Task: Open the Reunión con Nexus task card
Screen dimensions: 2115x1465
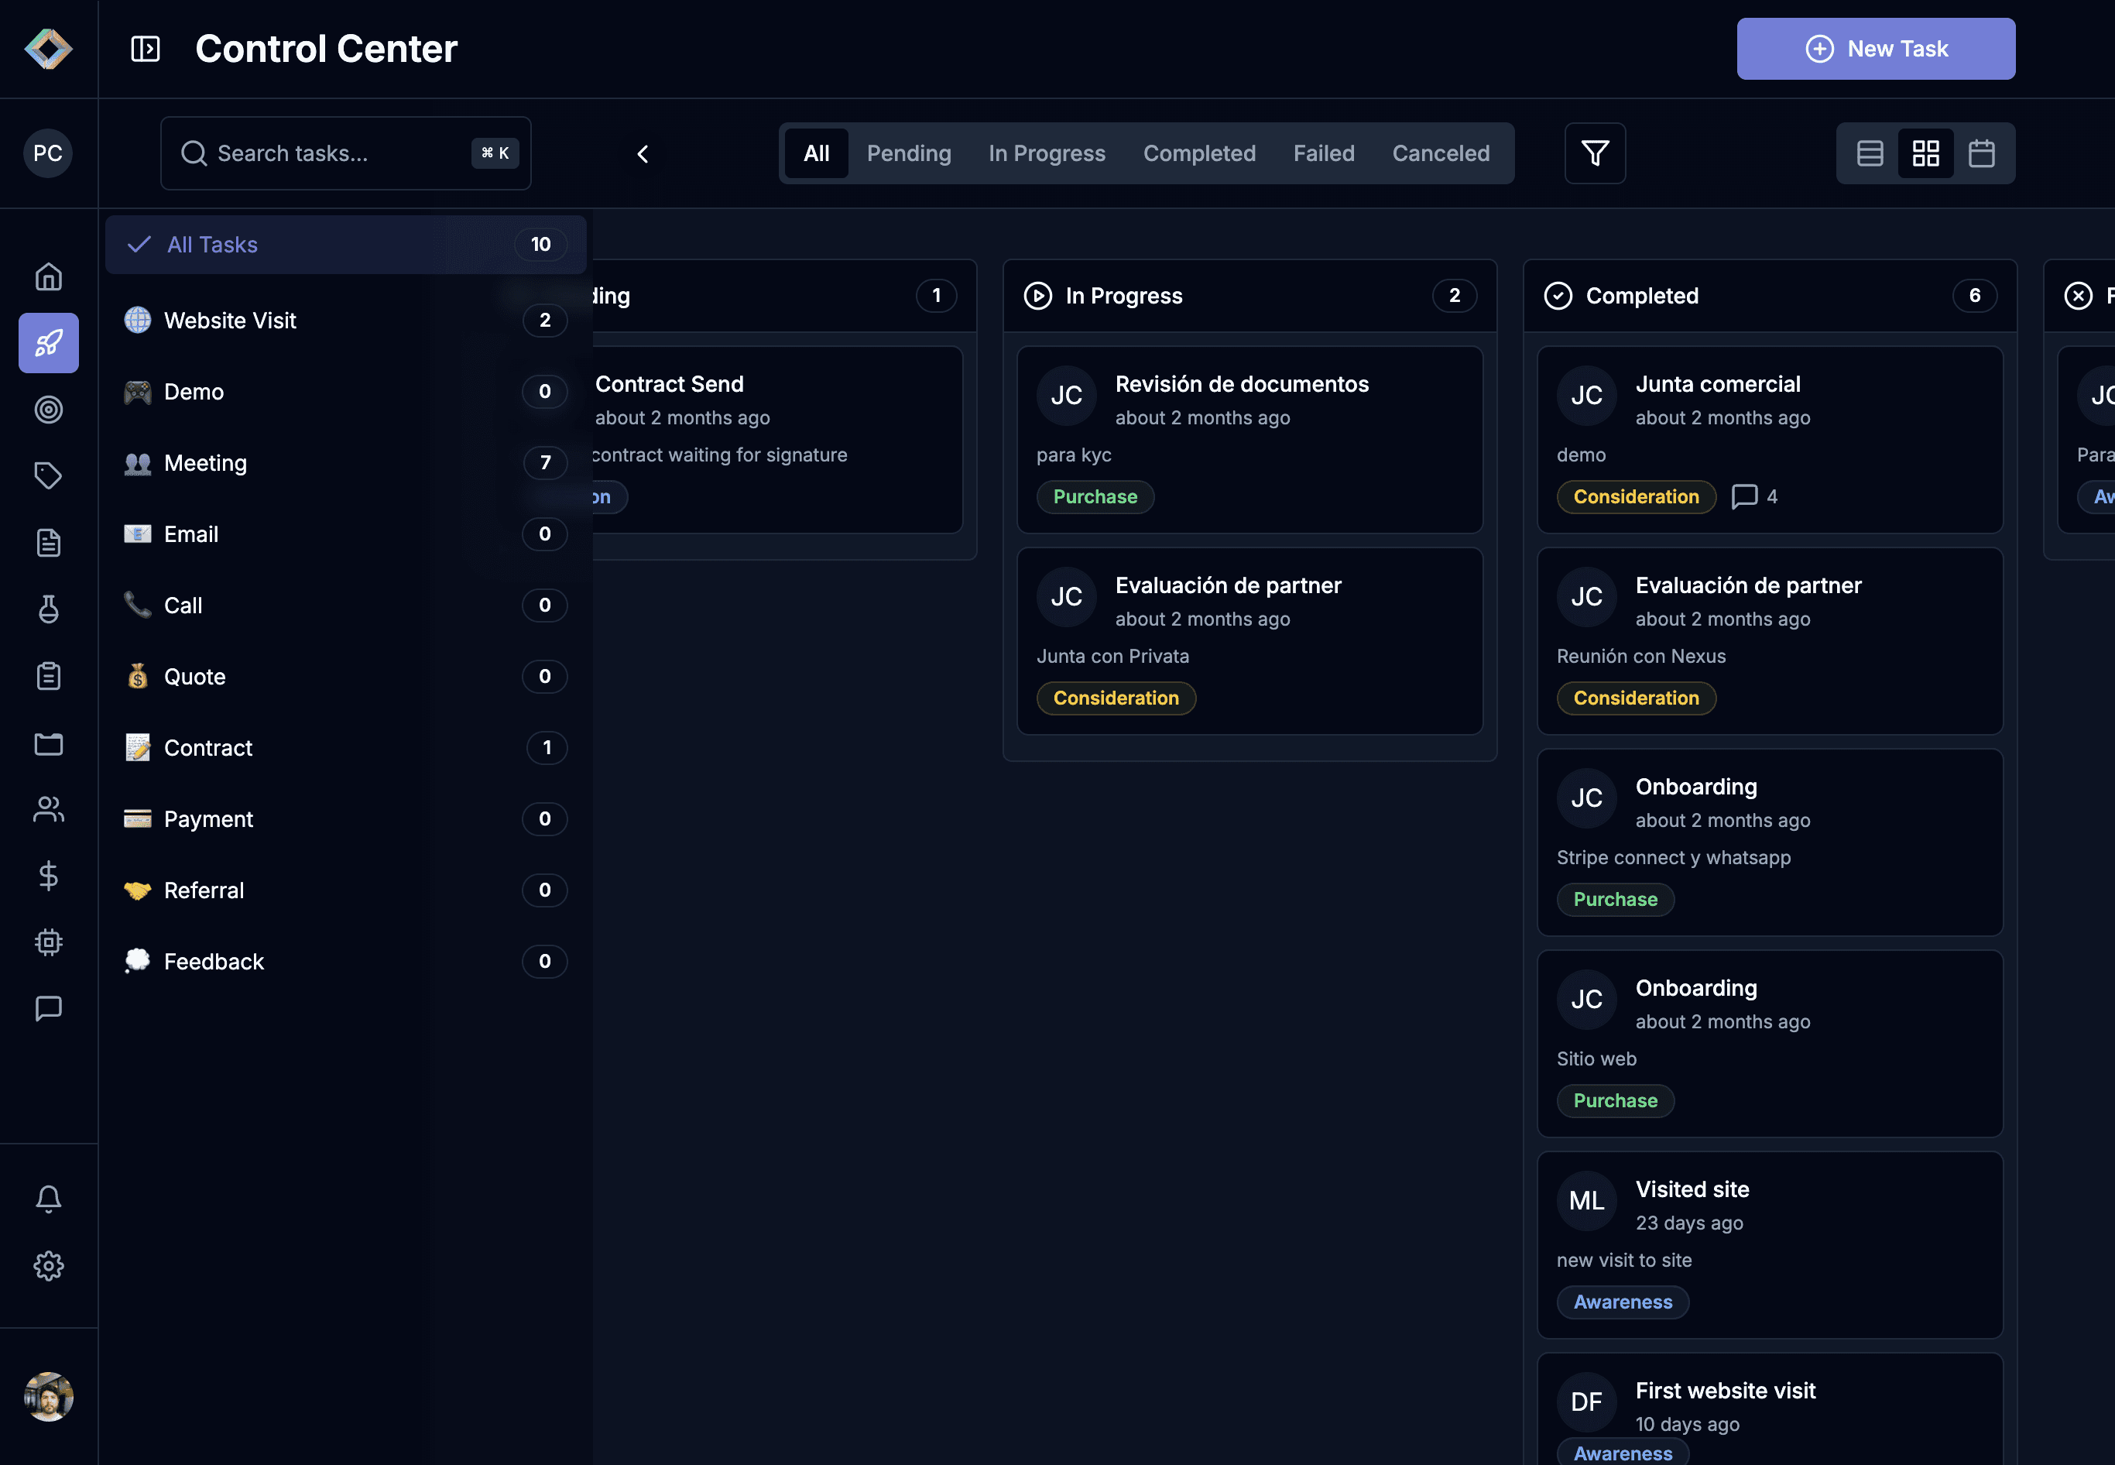Action: coord(1770,640)
